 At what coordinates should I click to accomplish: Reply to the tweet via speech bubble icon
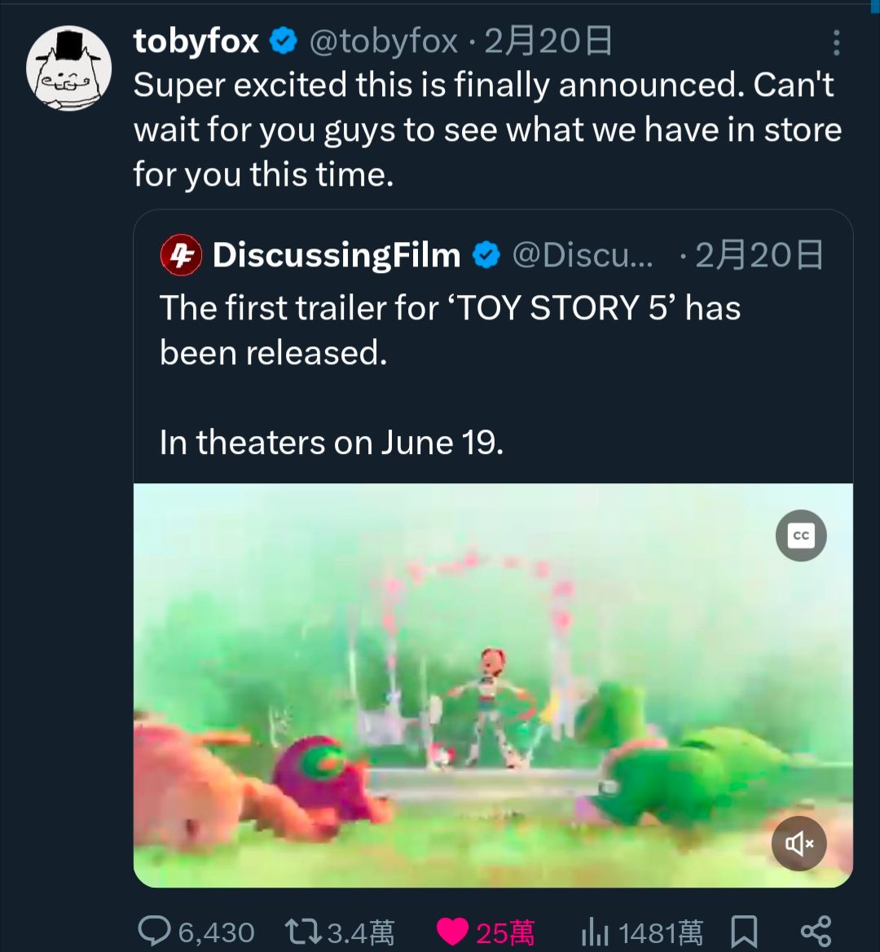click(x=155, y=931)
